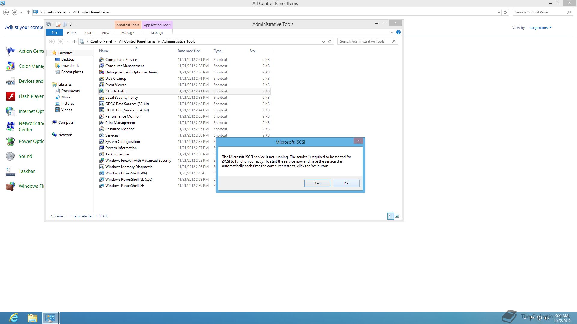
Task: Click the Windows PowerShell ISE file name
Action: 124,186
